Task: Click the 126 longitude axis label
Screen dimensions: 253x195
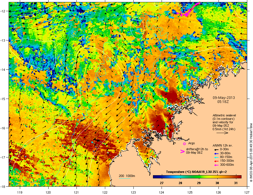Action: [218, 192]
